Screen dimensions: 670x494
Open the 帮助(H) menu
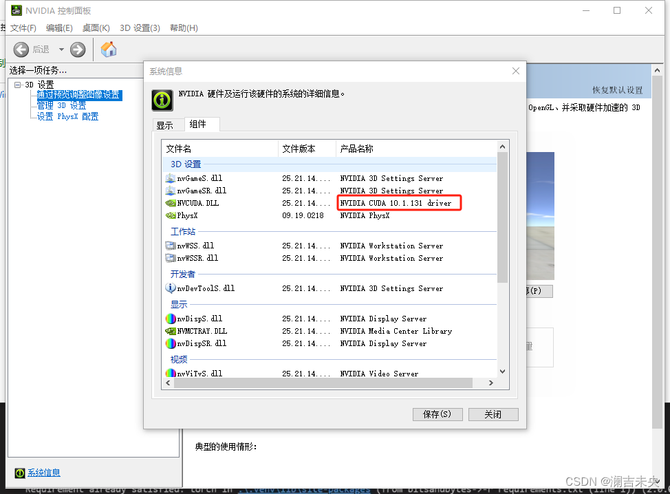click(184, 28)
